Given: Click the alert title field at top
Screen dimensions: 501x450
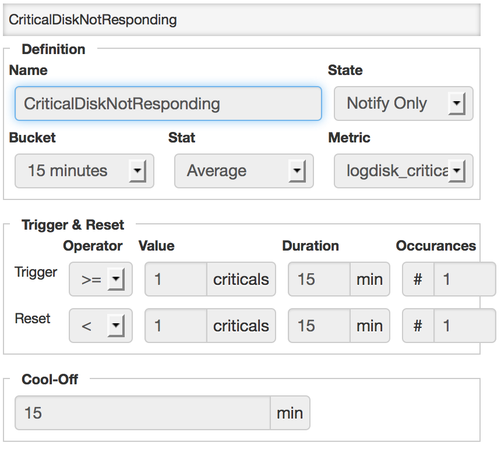Looking at the screenshot, I should pyautogui.click(x=241, y=20).
